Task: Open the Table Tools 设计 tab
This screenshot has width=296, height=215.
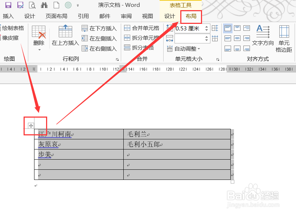Action: tap(169, 16)
